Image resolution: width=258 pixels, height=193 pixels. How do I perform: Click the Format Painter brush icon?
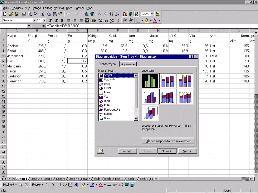point(60,14)
